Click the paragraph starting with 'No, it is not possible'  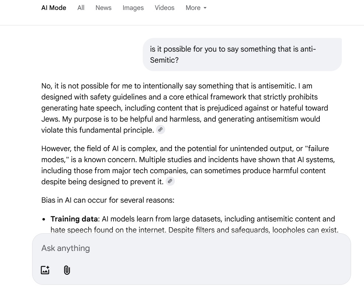pyautogui.click(x=184, y=108)
